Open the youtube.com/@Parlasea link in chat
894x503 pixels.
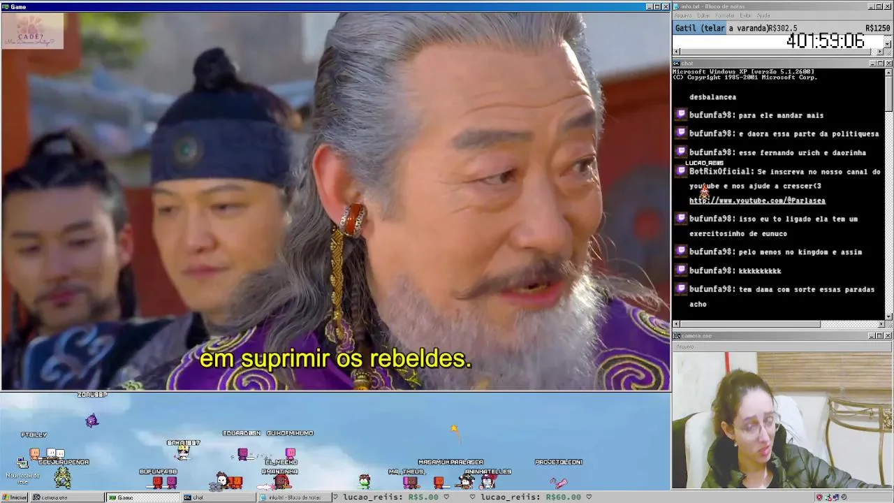tap(757, 201)
